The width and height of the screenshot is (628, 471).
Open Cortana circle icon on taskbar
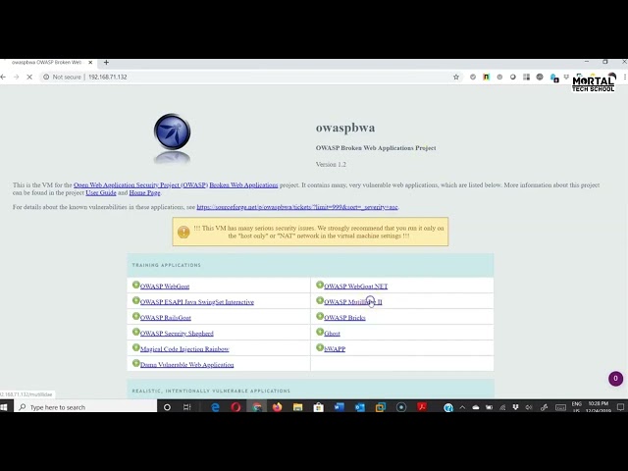pyautogui.click(x=167, y=407)
